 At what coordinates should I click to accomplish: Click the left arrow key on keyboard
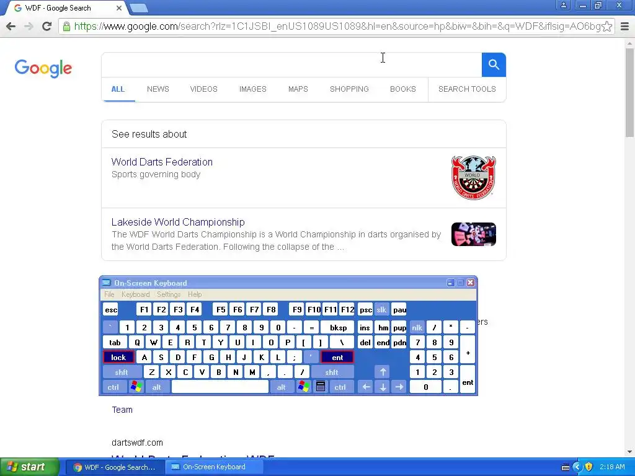pyautogui.click(x=366, y=387)
